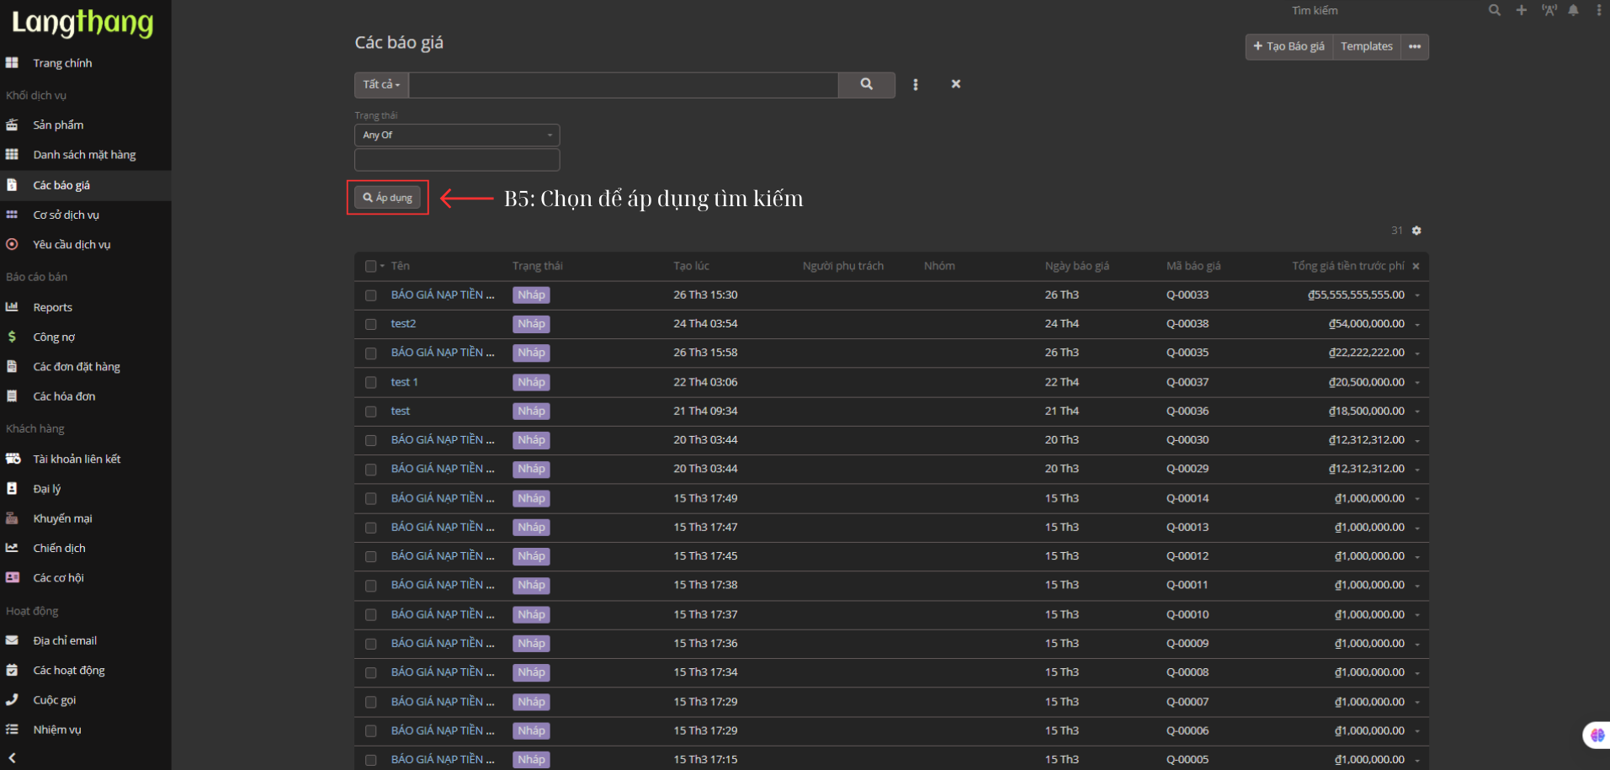
Task: Open 'Sản phẩm' from the sidebar
Action: coord(58,125)
